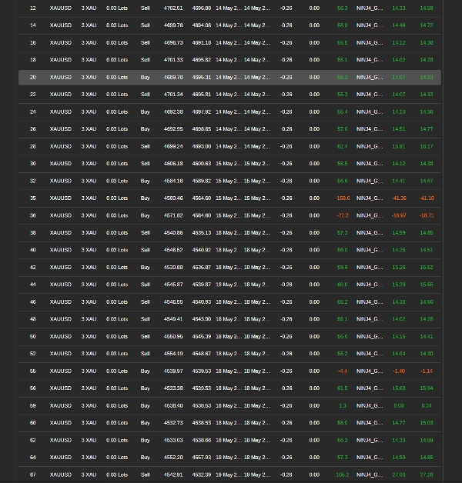Select the XAUUSD symbol in row 64
Image resolution: width=462 pixels, height=483 pixels.
click(61, 458)
